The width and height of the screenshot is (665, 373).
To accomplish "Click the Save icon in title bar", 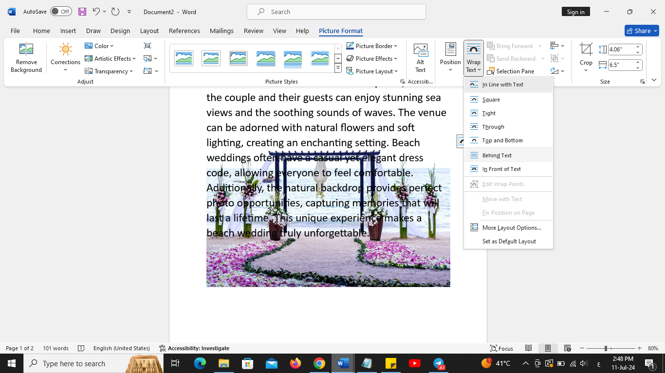I will [x=82, y=12].
